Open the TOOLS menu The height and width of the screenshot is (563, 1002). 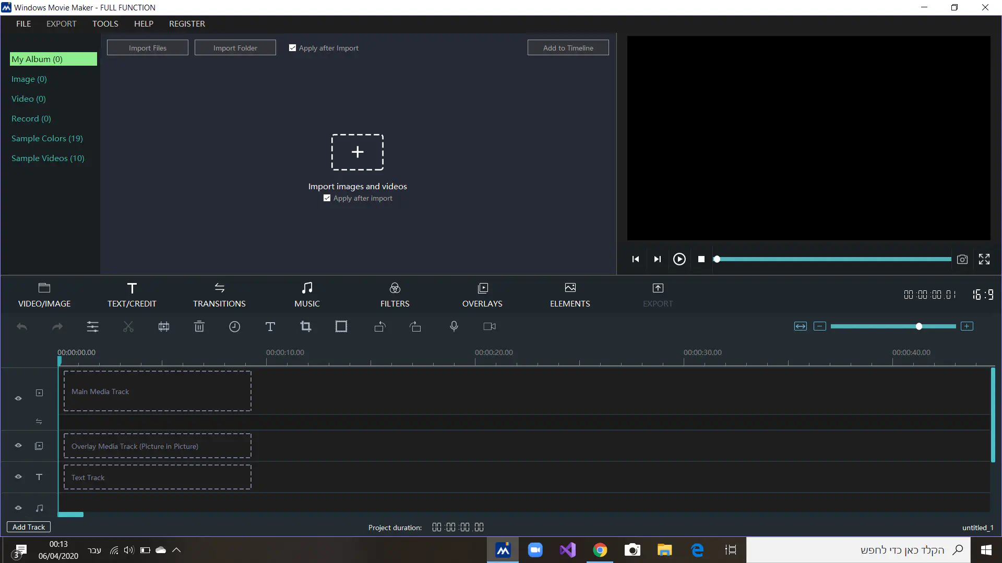[x=105, y=24]
